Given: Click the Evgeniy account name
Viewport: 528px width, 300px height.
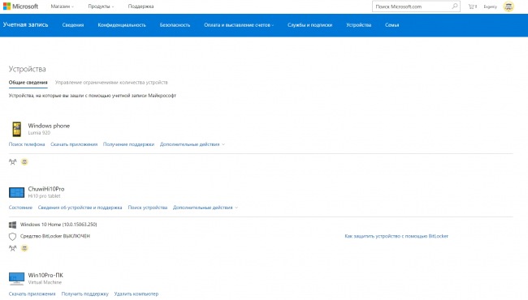Looking at the screenshot, I should click(x=490, y=6).
